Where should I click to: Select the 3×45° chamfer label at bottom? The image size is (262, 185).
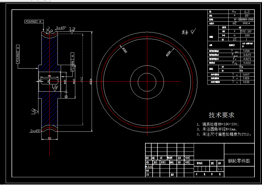point(35,131)
